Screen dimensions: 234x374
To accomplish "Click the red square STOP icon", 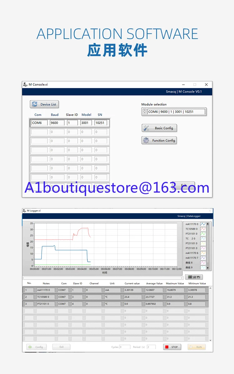I will (x=167, y=347).
